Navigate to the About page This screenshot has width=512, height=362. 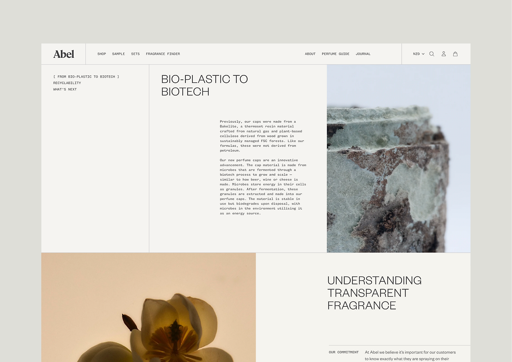(x=310, y=54)
